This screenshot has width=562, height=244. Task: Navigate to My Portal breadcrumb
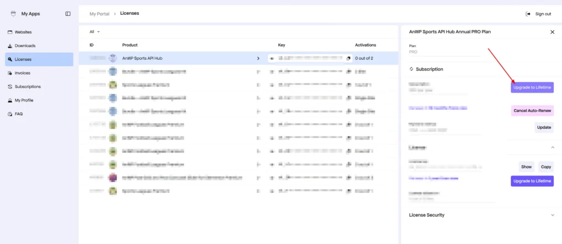point(99,14)
